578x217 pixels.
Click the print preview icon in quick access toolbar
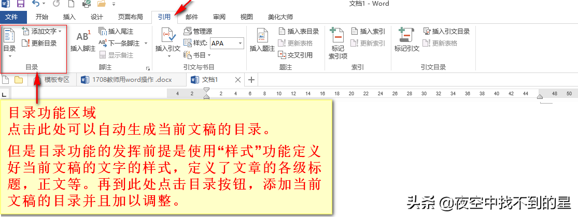(x=87, y=4)
